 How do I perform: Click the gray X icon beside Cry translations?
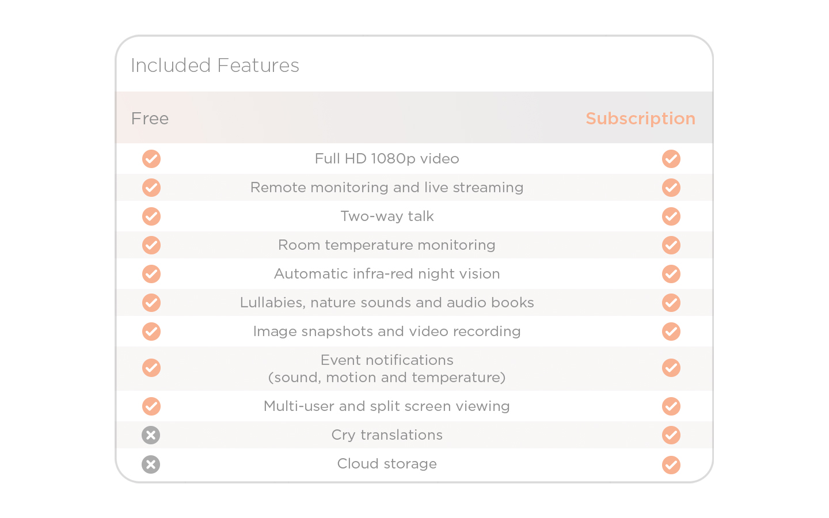151,435
